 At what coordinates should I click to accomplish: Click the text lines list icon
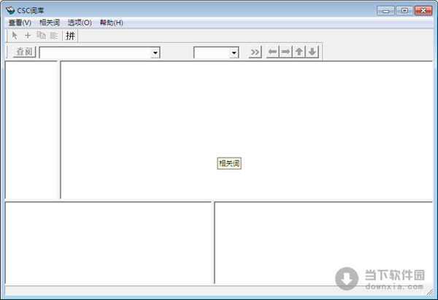tap(53, 36)
